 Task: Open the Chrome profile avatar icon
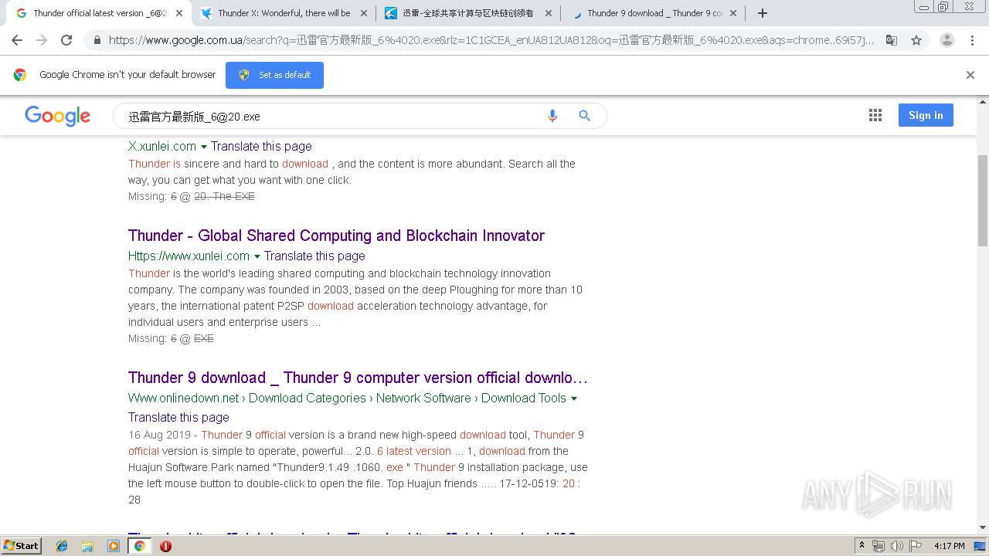click(947, 40)
